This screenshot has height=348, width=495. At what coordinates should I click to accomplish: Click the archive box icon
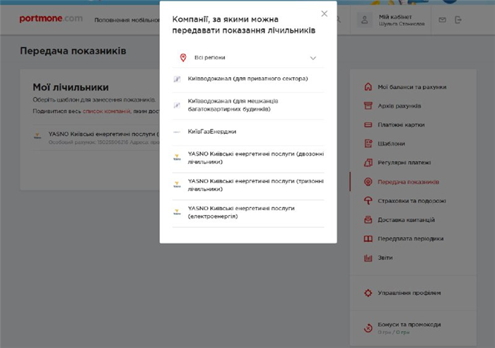click(368, 106)
